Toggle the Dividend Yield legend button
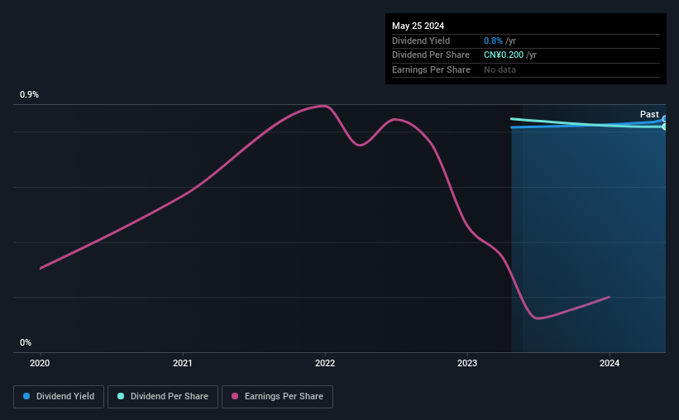Image resolution: width=679 pixels, height=420 pixels. 58,397
